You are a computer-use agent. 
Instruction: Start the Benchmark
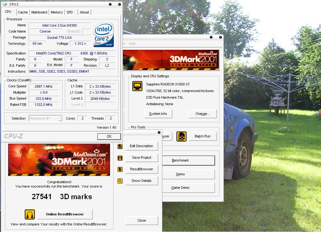tap(188, 160)
